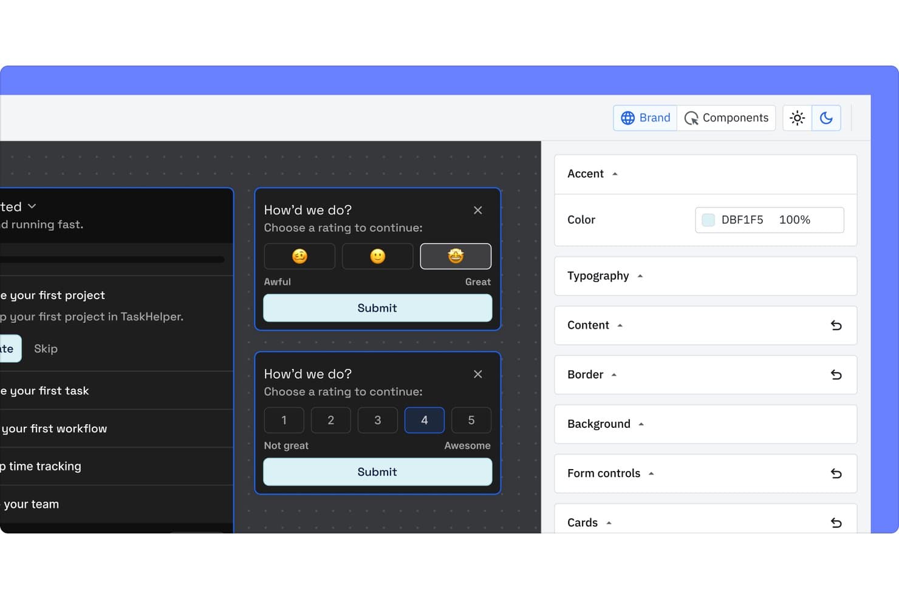
Task: Collapse the Accent section
Action: click(706, 174)
